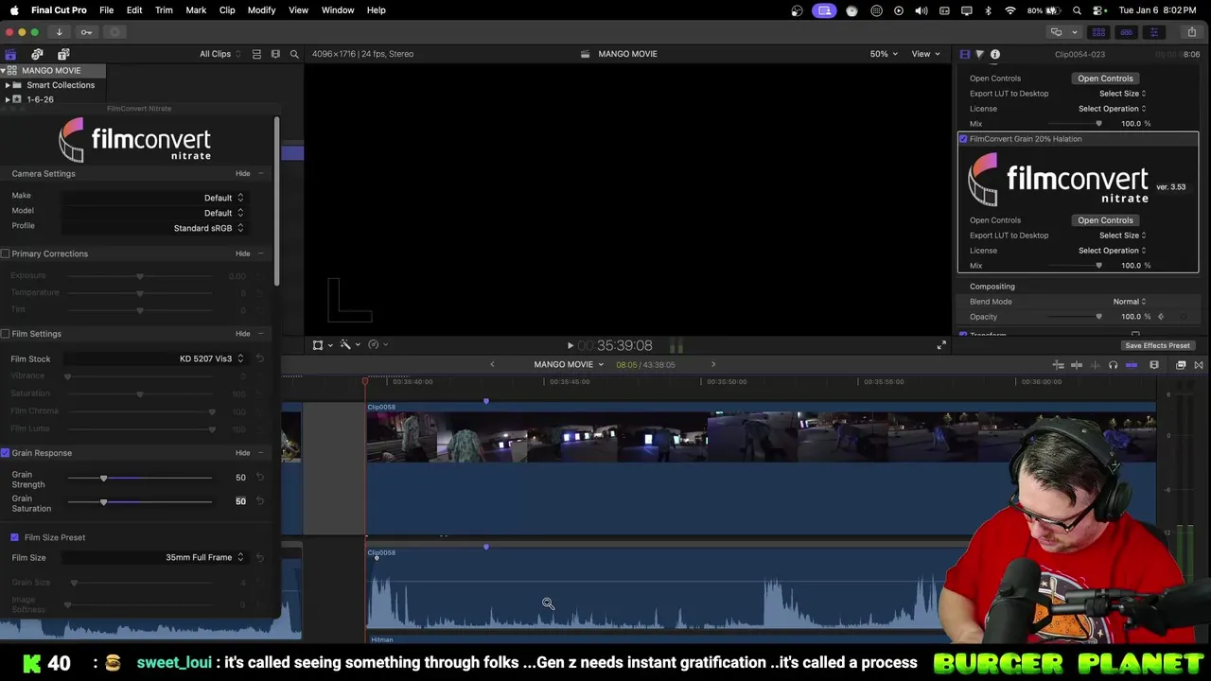Viewport: 1211px width, 681px height.
Task: Change the Standard sRGB profile dropdown
Action: pyautogui.click(x=153, y=228)
